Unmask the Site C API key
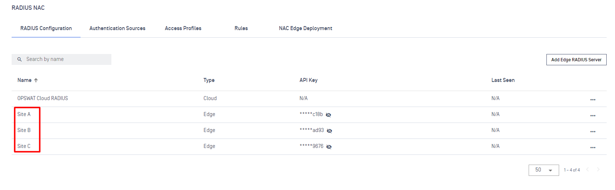 point(329,147)
